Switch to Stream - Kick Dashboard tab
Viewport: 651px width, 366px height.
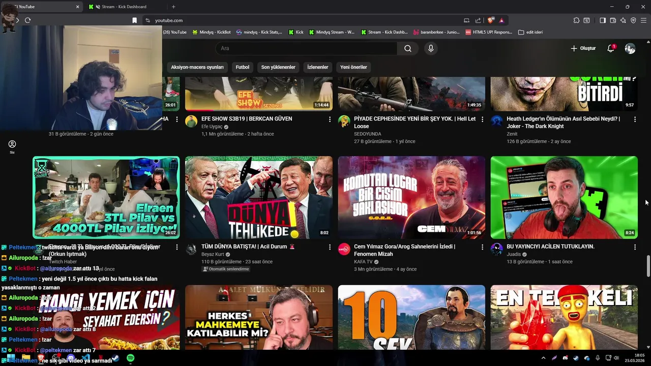(125, 7)
